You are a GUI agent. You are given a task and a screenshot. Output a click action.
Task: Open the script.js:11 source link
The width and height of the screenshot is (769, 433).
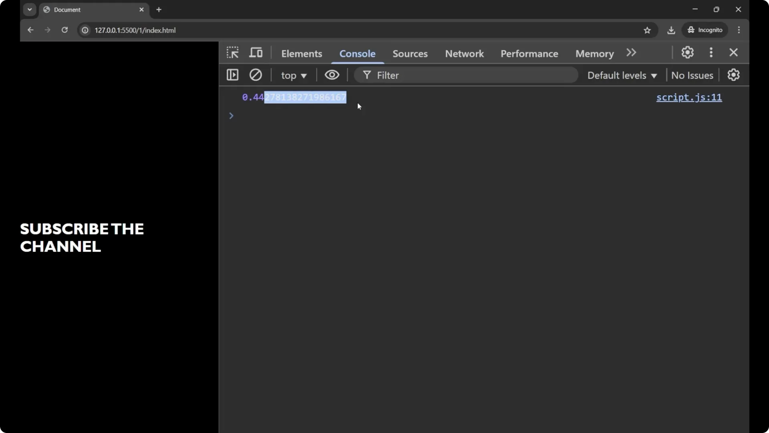(x=689, y=97)
